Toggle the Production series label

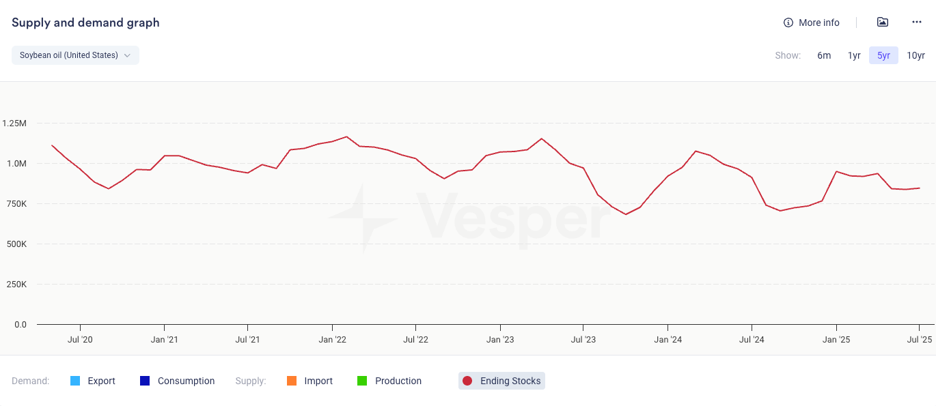(x=398, y=381)
